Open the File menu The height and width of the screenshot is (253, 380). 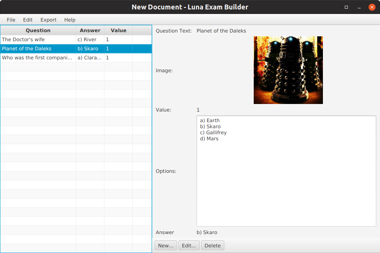coord(11,20)
